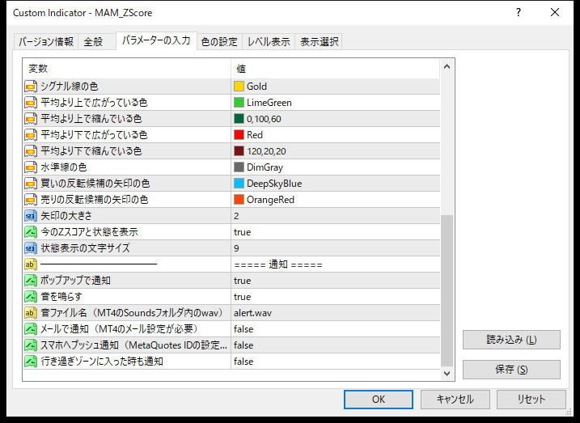Screen dimensions: 580x423
Task: Open the 色の設定 tab
Action: (219, 41)
